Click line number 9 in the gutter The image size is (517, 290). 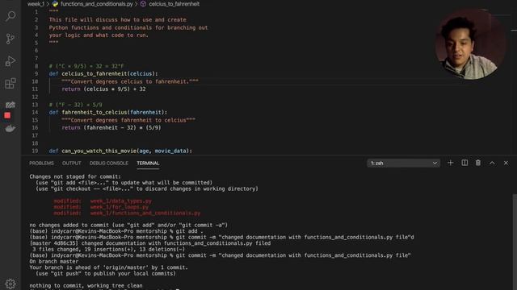tap(36, 73)
